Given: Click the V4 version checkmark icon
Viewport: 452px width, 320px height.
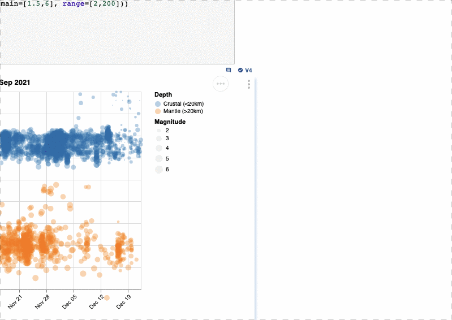Looking at the screenshot, I should (240, 70).
